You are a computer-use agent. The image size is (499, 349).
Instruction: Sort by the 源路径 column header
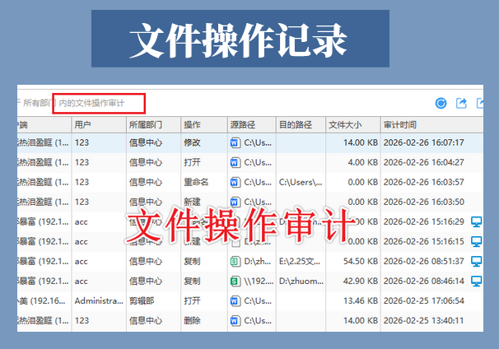point(252,125)
